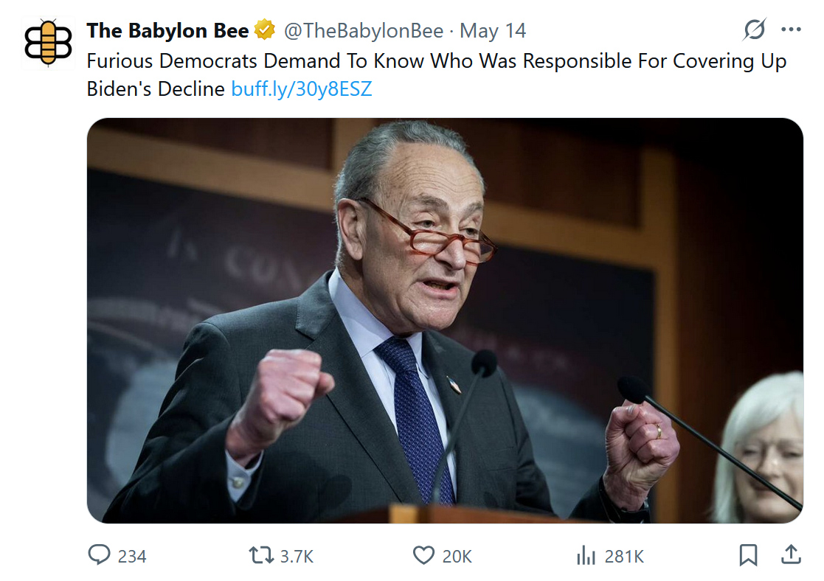This screenshot has width=824, height=581.
Task: Click the share post icon
Action: click(790, 554)
